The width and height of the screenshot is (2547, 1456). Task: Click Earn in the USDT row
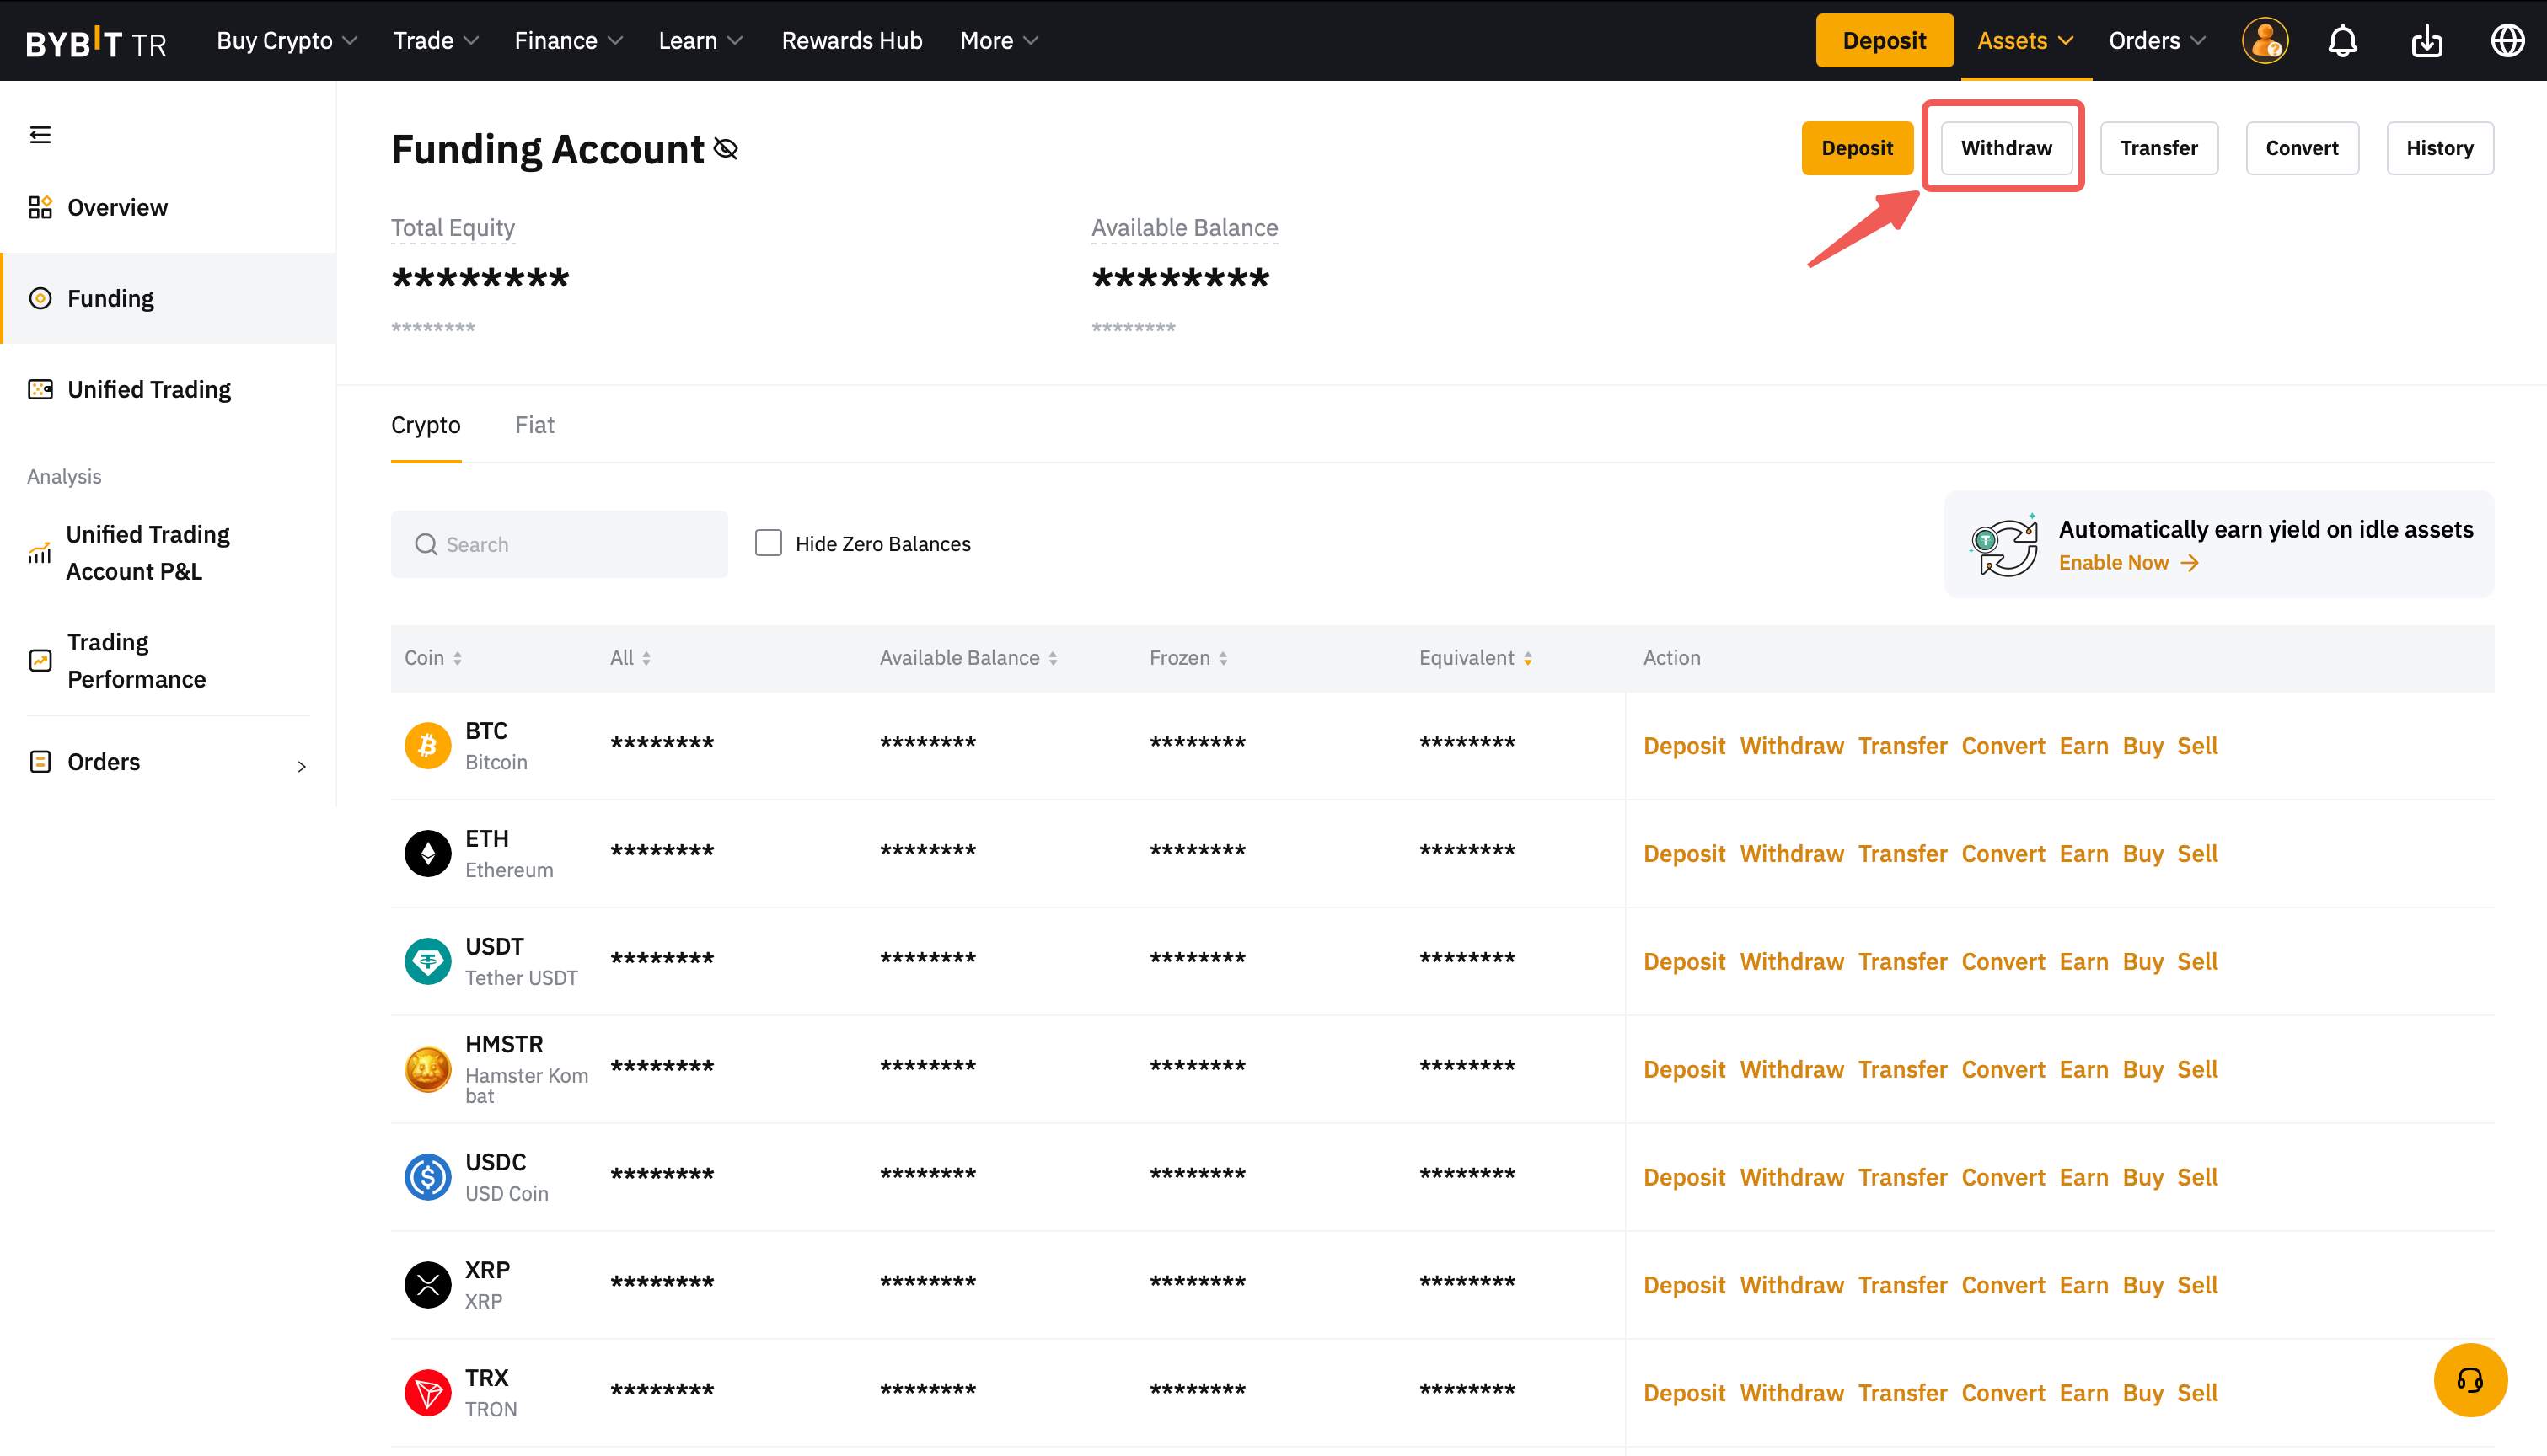(x=2083, y=962)
